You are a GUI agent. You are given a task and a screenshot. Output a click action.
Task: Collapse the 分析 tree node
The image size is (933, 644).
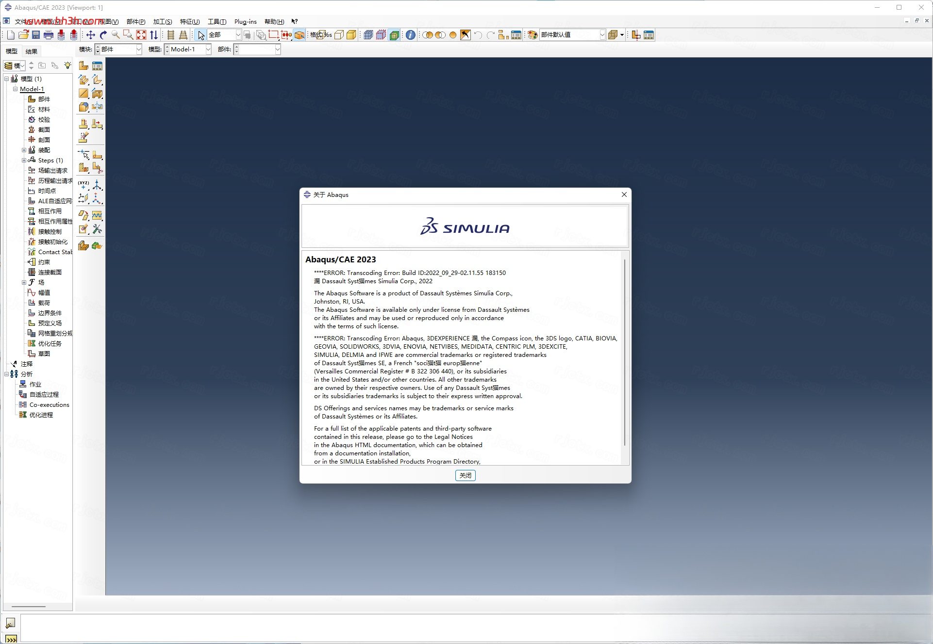coord(6,374)
